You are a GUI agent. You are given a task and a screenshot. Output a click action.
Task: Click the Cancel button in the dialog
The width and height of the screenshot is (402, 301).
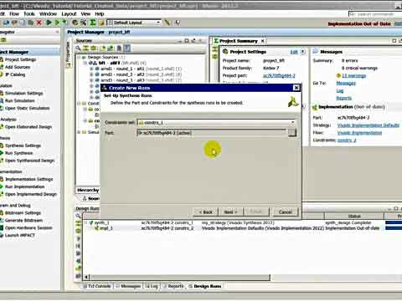click(286, 212)
